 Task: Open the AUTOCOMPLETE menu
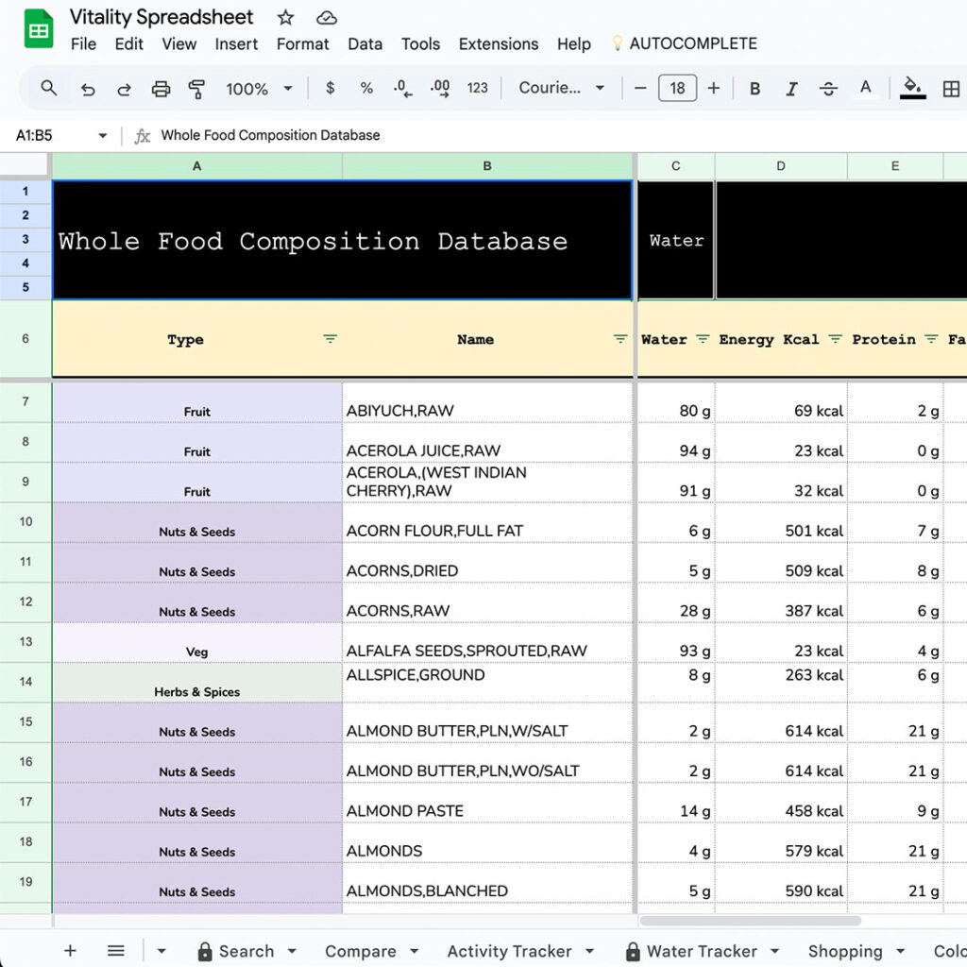pyautogui.click(x=685, y=43)
